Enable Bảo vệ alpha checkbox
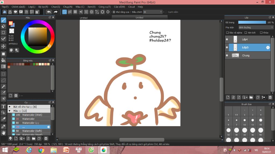 (227, 33)
